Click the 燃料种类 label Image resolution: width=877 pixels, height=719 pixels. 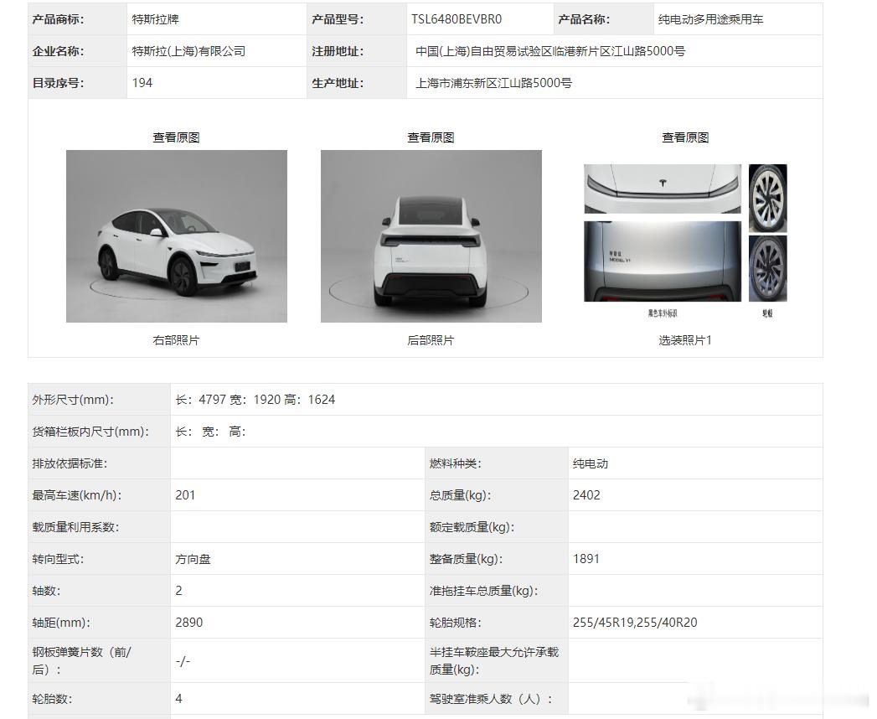pyautogui.click(x=456, y=463)
